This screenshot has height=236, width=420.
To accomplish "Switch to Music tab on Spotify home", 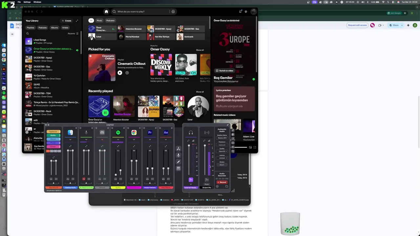I will coord(99,20).
